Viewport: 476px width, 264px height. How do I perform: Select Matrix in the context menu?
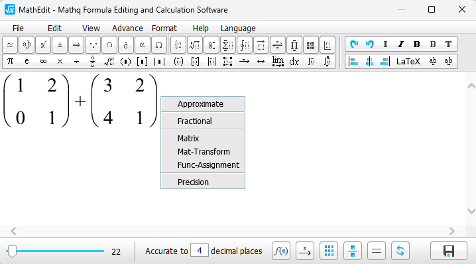coord(203,139)
